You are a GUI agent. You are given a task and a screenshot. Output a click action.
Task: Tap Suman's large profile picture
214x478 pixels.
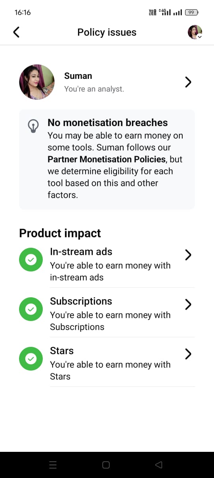[x=37, y=82]
